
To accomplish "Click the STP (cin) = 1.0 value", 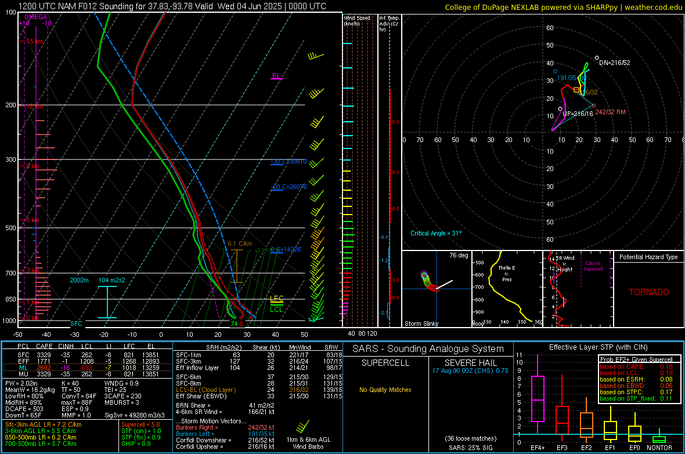I will [141, 431].
